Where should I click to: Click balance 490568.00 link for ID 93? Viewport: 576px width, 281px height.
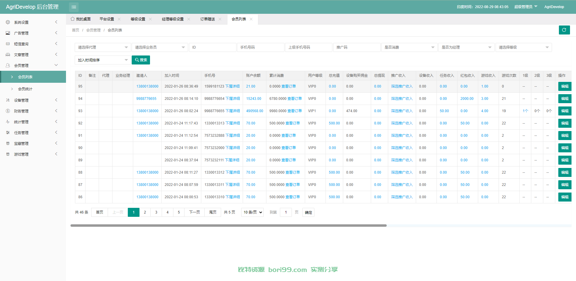point(255,111)
